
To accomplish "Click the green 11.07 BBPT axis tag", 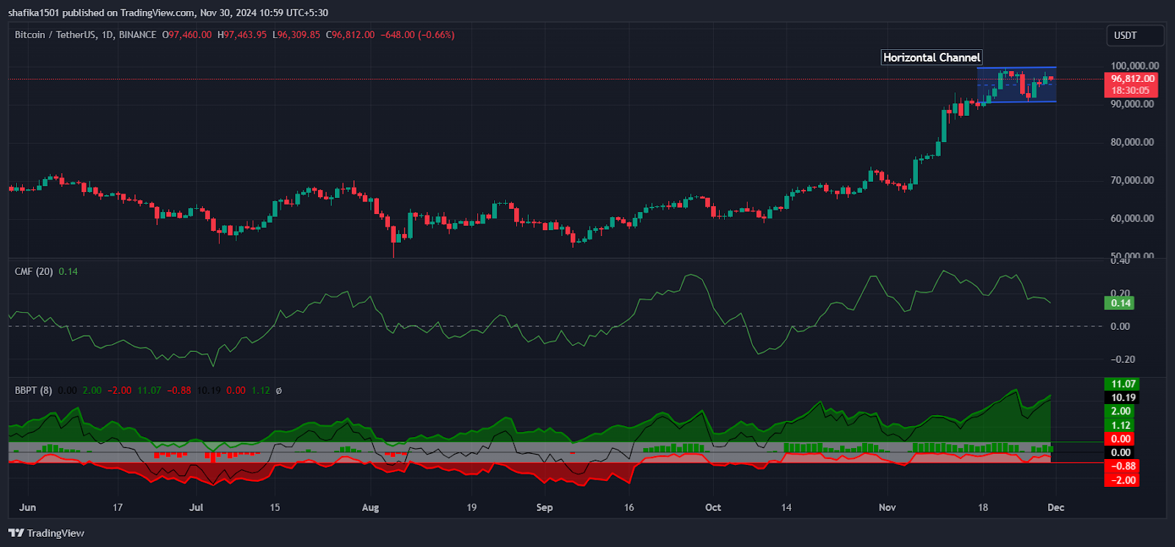I will pos(1122,383).
